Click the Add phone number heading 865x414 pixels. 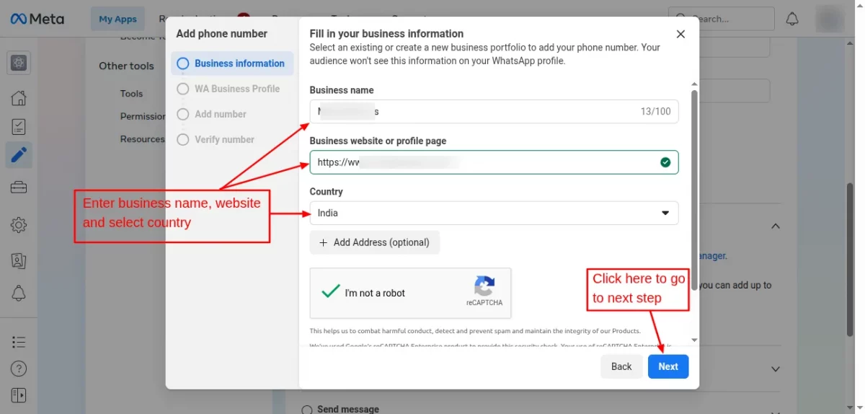pyautogui.click(x=222, y=34)
